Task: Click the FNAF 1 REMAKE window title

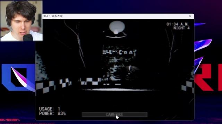Action: coord(52,16)
